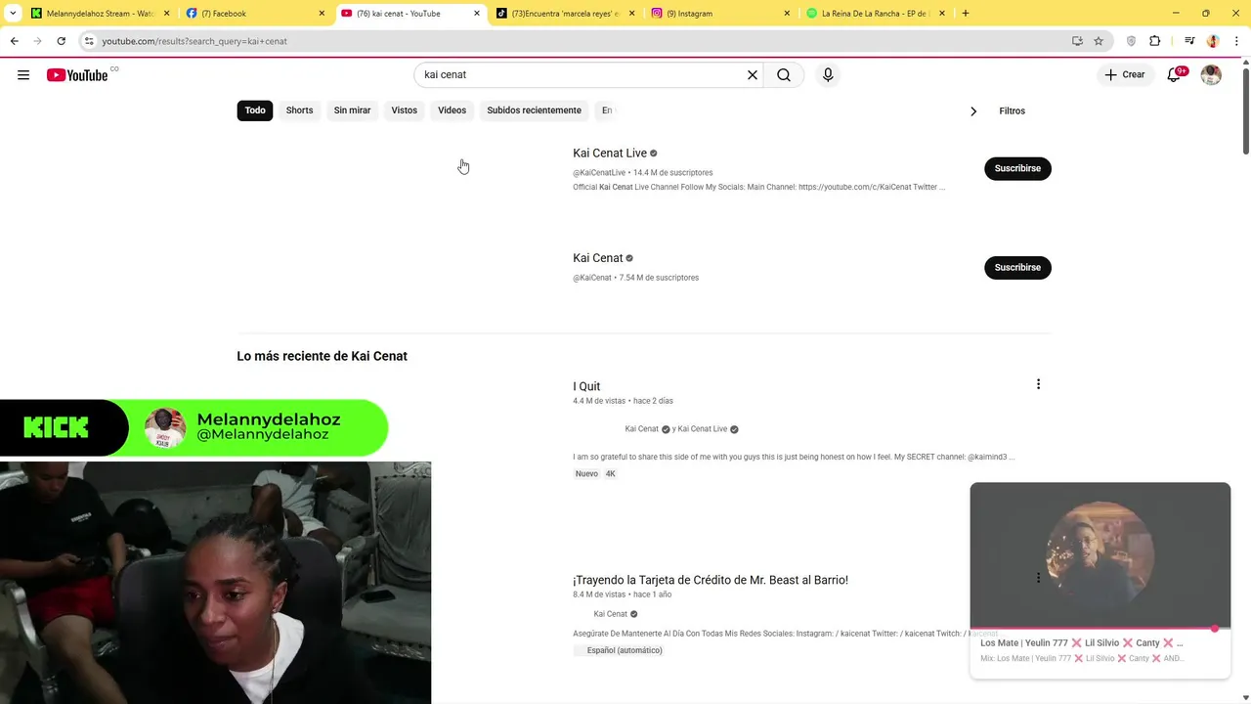Click the magnifier search button

point(784,75)
